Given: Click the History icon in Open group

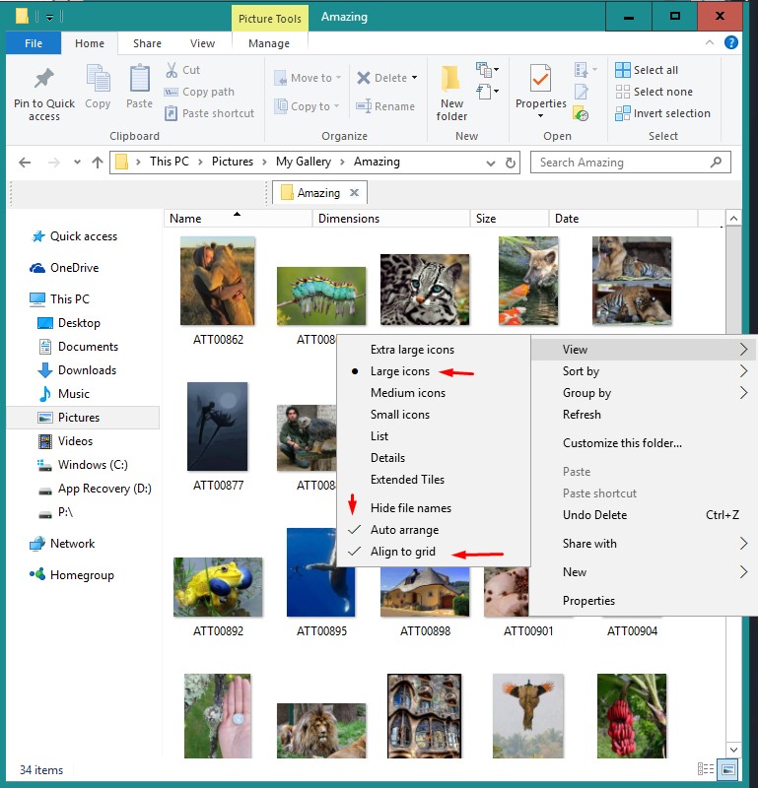Looking at the screenshot, I should (x=581, y=114).
